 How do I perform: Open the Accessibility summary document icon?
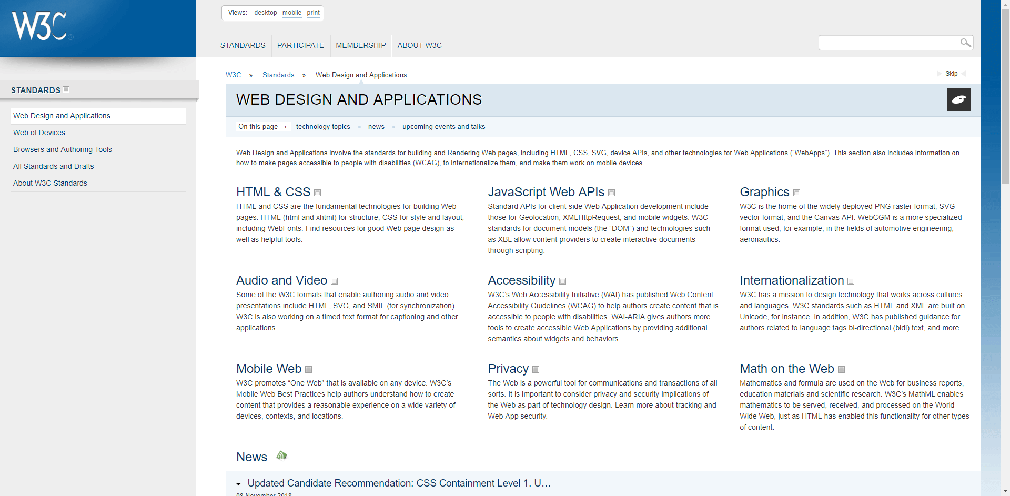[x=562, y=281]
